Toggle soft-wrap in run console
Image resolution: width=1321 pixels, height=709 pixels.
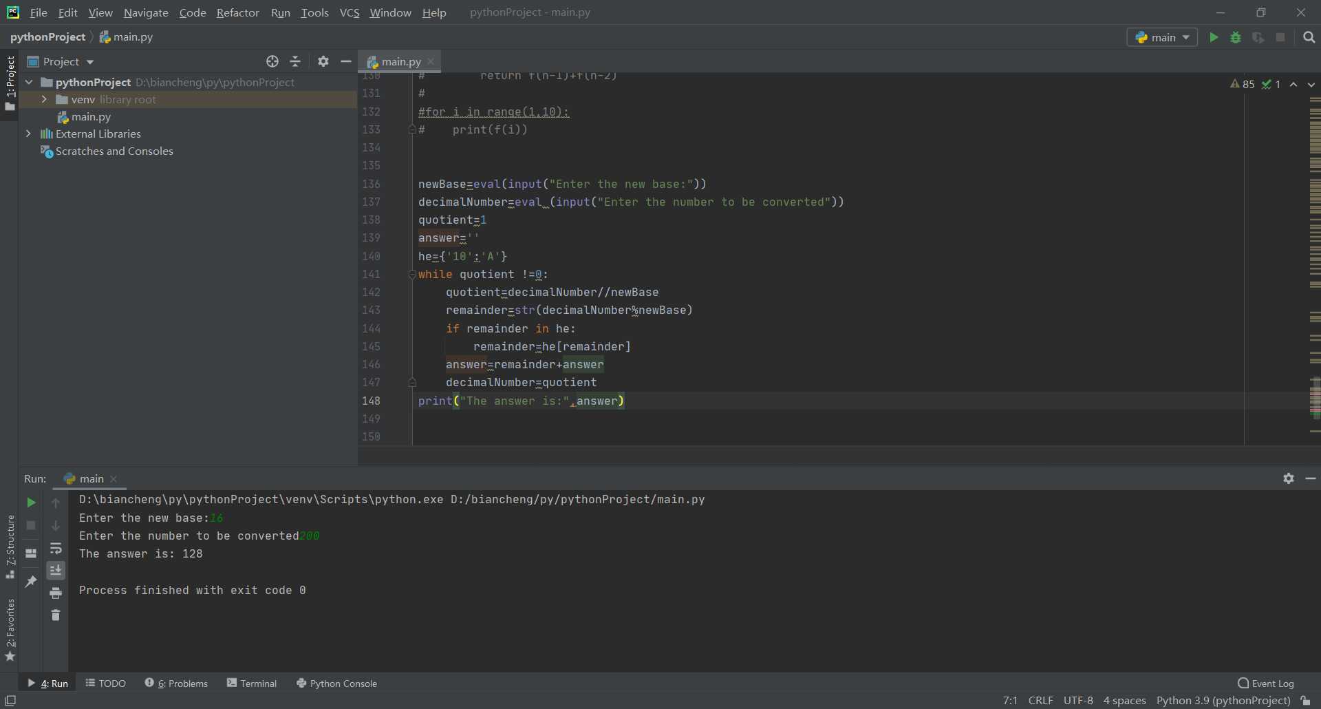56,548
